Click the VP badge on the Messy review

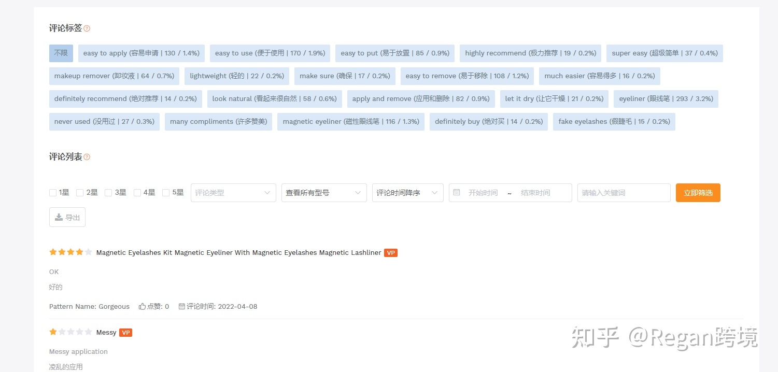point(125,333)
